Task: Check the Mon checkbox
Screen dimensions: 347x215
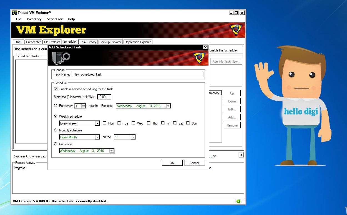Action: [104, 123]
